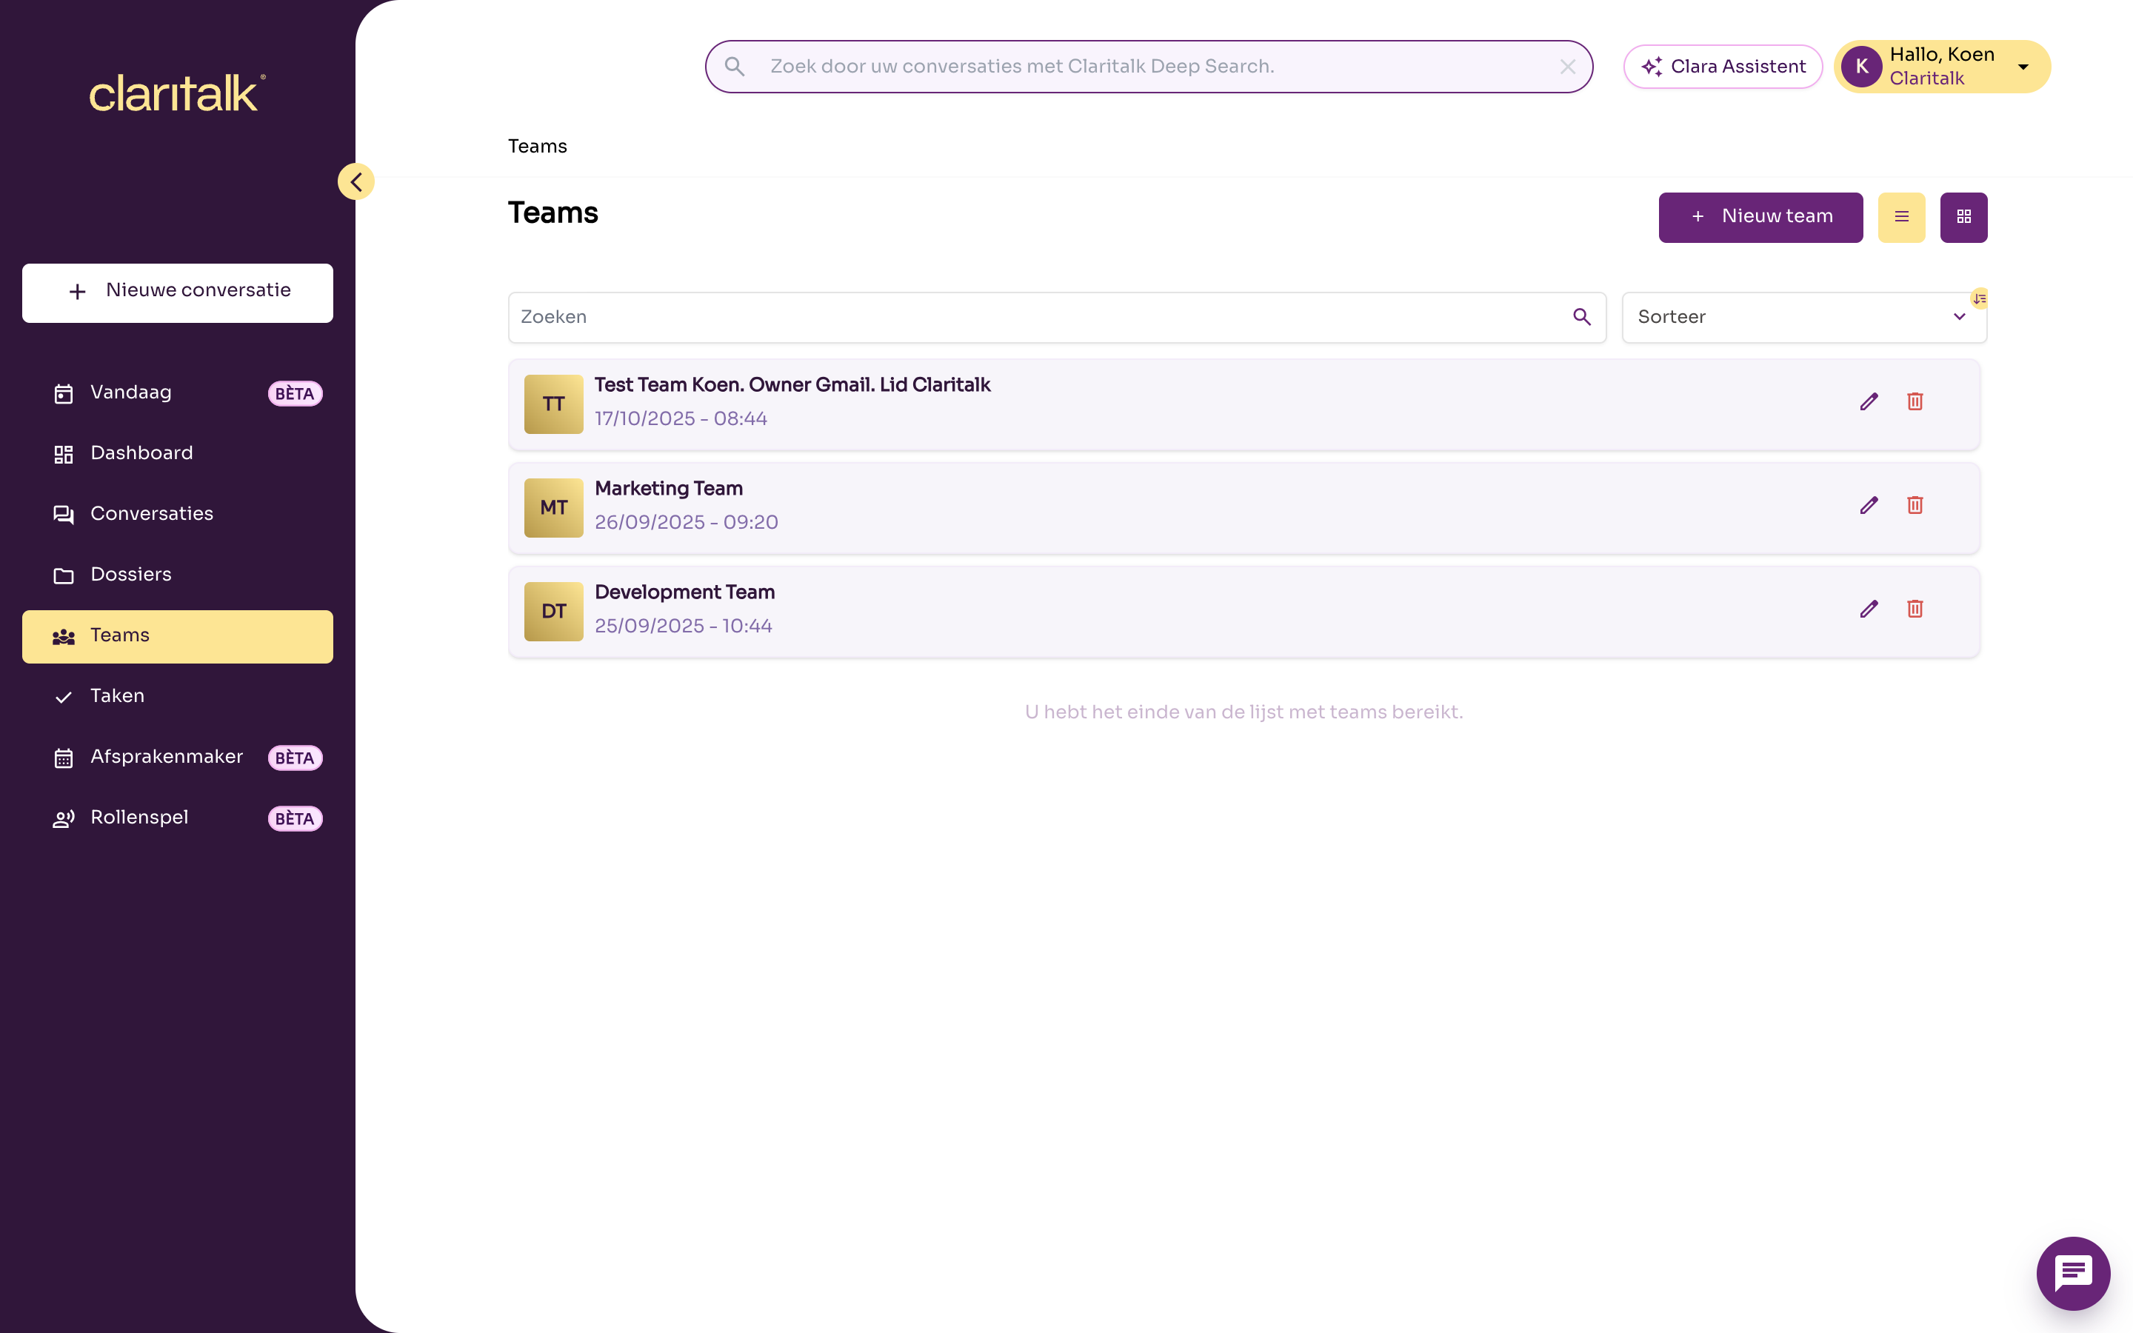Open Taken in the sidebar

(x=178, y=696)
